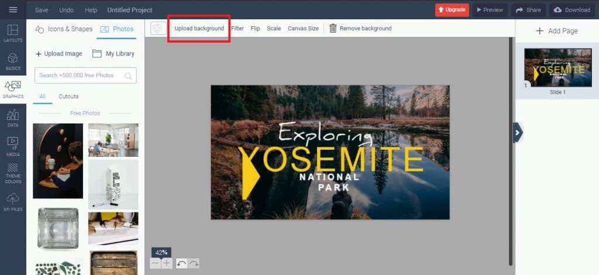Open the Media sidebar panel
Image resolution: width=599 pixels, height=275 pixels.
(13, 147)
